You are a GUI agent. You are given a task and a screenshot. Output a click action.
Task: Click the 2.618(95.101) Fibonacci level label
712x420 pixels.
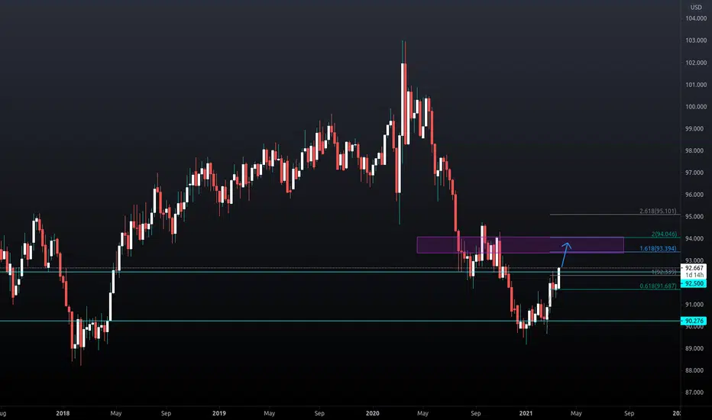658,211
